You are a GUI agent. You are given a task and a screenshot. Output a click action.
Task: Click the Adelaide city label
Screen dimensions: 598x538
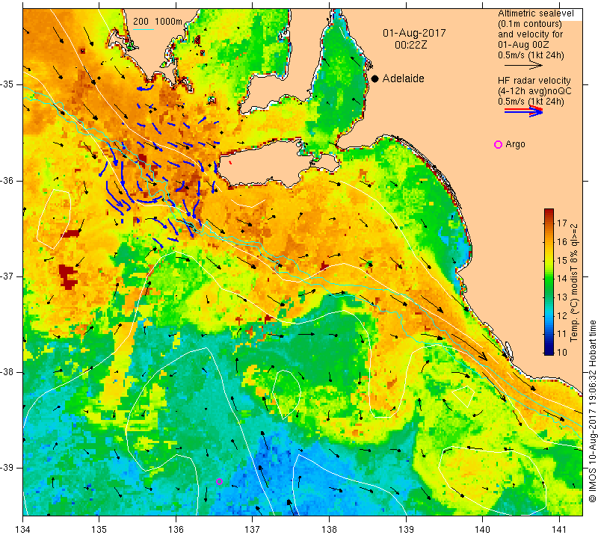403,78
